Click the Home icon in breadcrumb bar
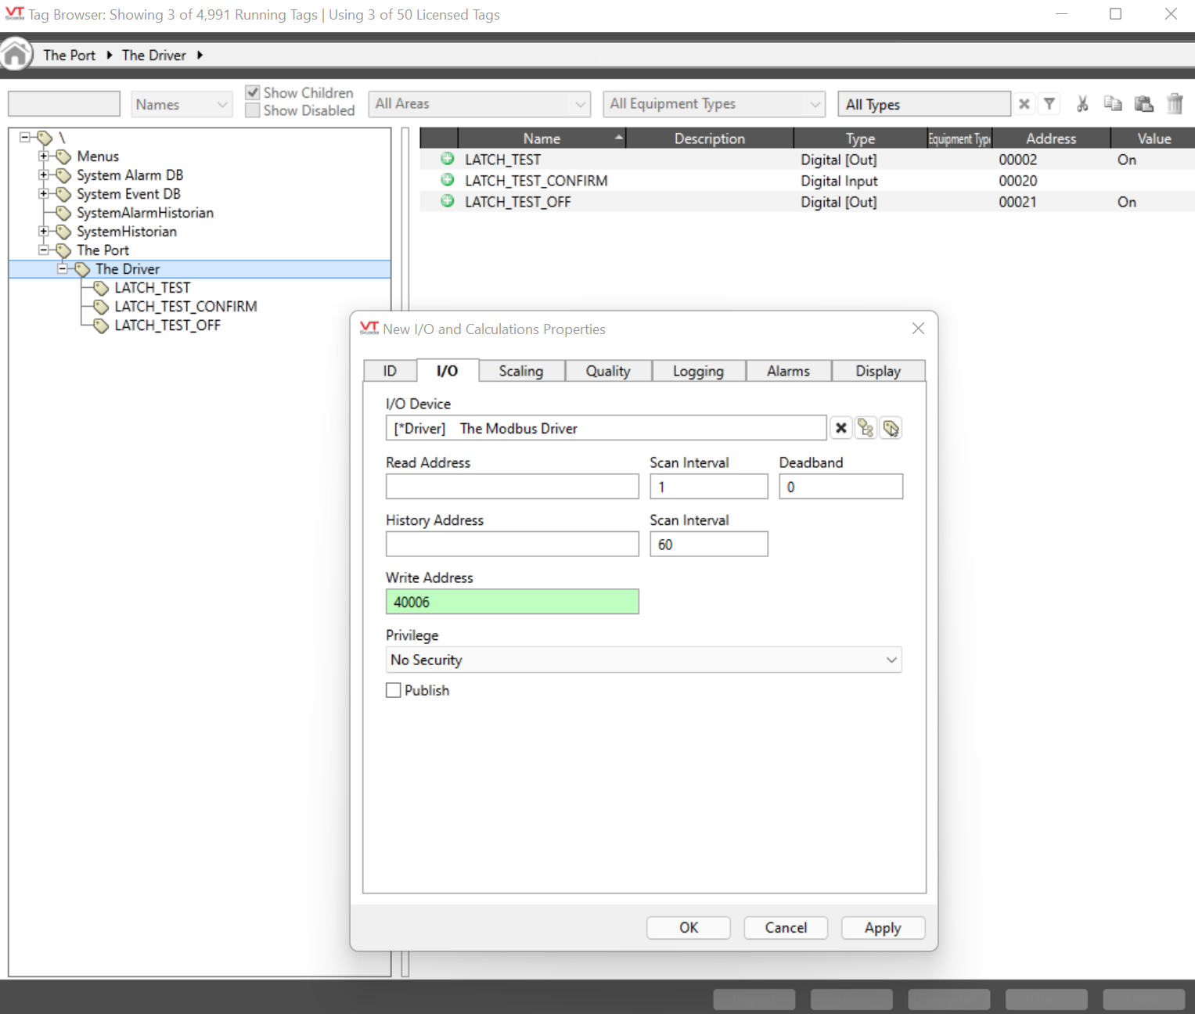Image resolution: width=1195 pixels, height=1014 pixels. pos(16,55)
